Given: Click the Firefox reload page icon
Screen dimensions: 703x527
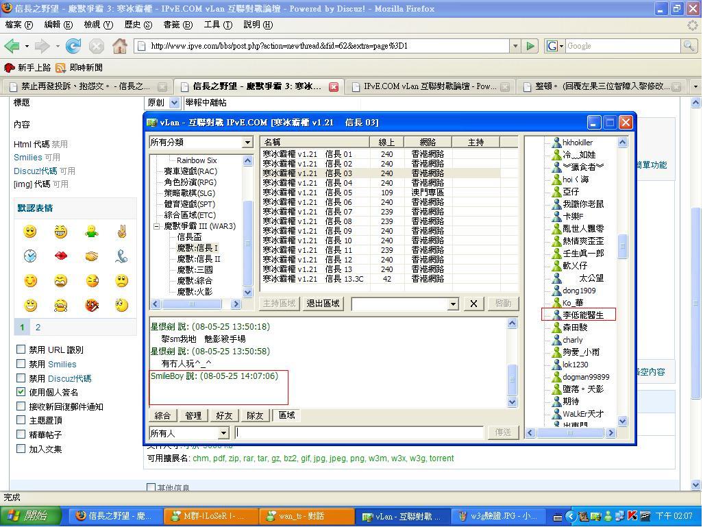Looking at the screenshot, I should click(73, 46).
